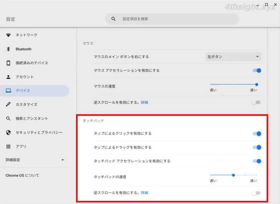This screenshot has width=280, height=204.
Task: Click the タッチパッドの速度 slider
Action: [233, 175]
